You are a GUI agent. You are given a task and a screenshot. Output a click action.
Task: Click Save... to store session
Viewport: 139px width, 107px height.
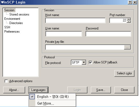[101, 90]
